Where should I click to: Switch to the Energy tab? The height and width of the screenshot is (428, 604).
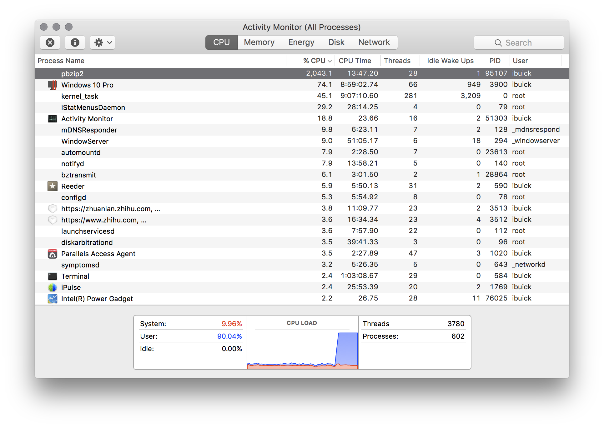click(x=301, y=42)
